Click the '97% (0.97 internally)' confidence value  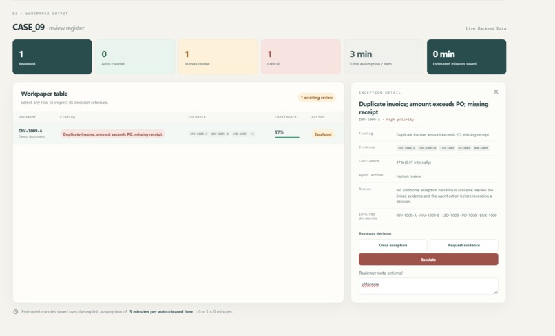(413, 162)
